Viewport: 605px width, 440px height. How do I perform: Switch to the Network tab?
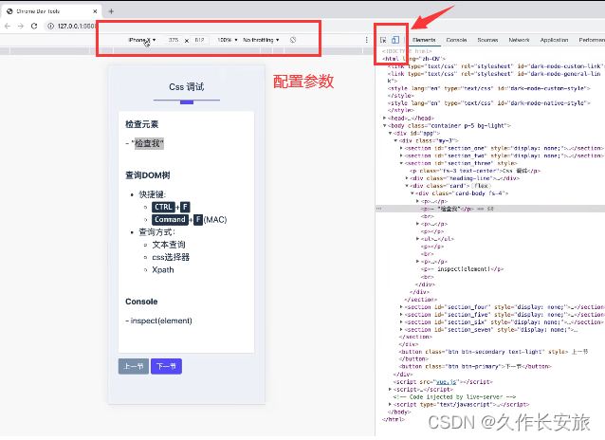[x=519, y=40]
